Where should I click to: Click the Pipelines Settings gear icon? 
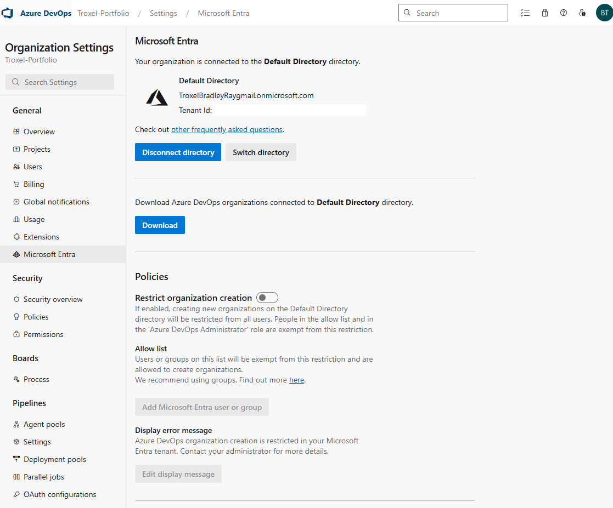click(16, 442)
